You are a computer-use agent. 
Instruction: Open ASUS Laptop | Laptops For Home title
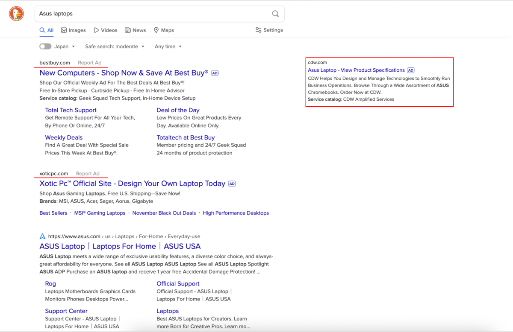click(x=120, y=246)
